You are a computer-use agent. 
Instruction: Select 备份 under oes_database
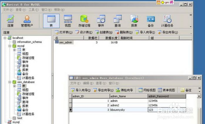25,110
